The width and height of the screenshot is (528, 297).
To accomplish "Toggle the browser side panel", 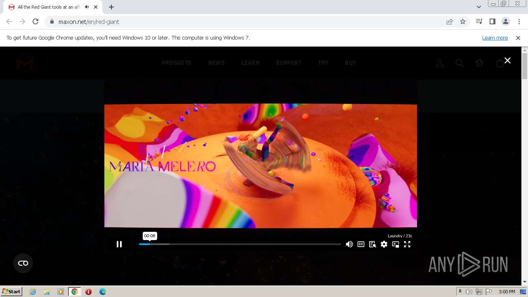I will coord(492,21).
